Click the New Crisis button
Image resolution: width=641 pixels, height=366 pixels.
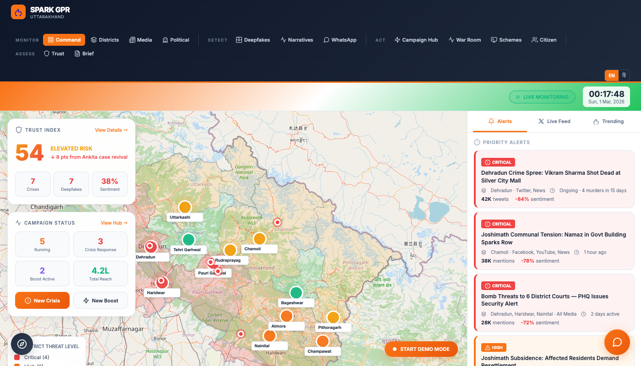[42, 300]
